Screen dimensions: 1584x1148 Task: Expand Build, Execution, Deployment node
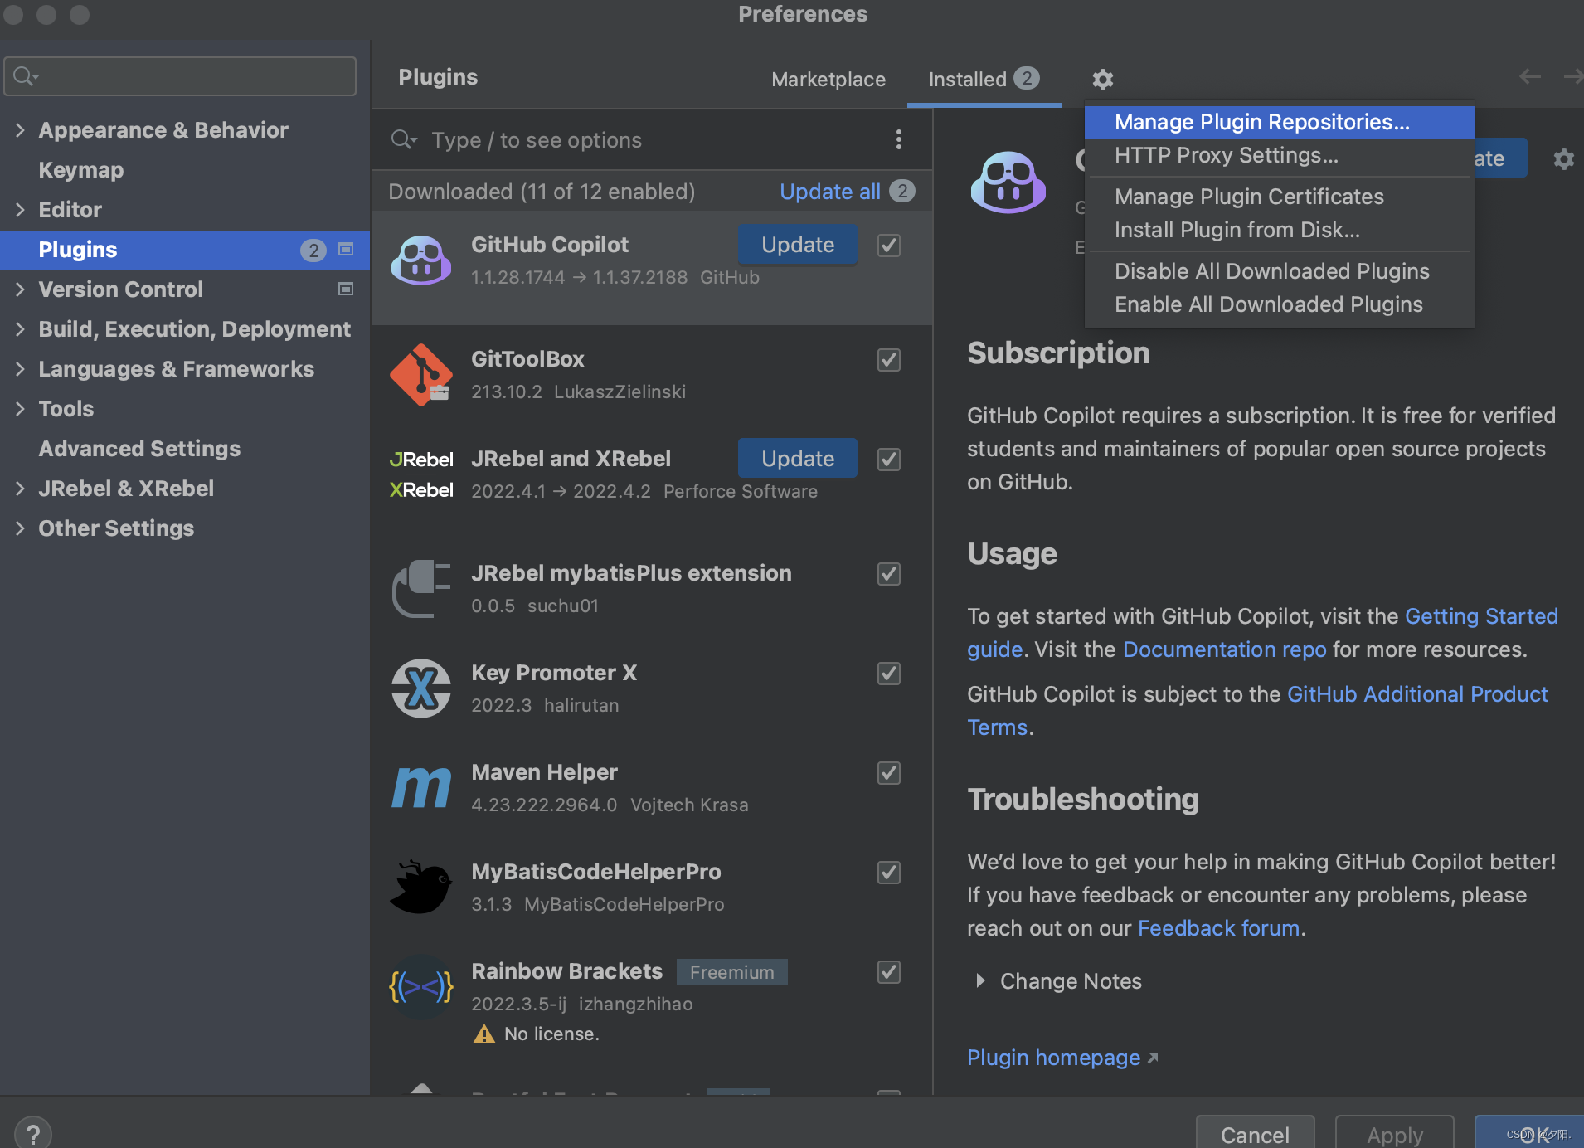point(20,329)
